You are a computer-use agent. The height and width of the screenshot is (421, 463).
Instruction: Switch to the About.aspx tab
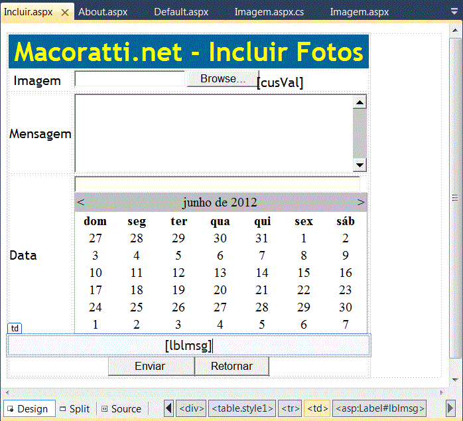(x=103, y=12)
